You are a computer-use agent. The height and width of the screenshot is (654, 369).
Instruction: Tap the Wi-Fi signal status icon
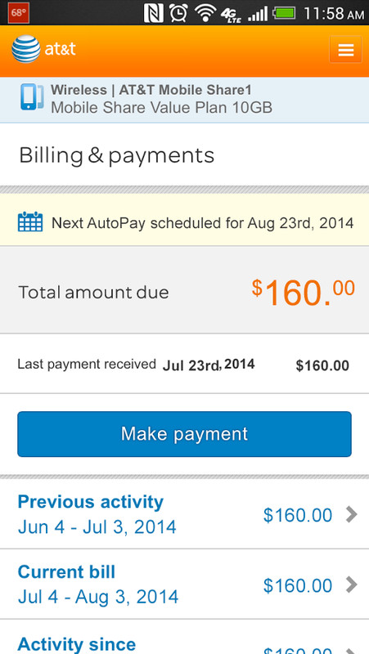click(x=205, y=13)
